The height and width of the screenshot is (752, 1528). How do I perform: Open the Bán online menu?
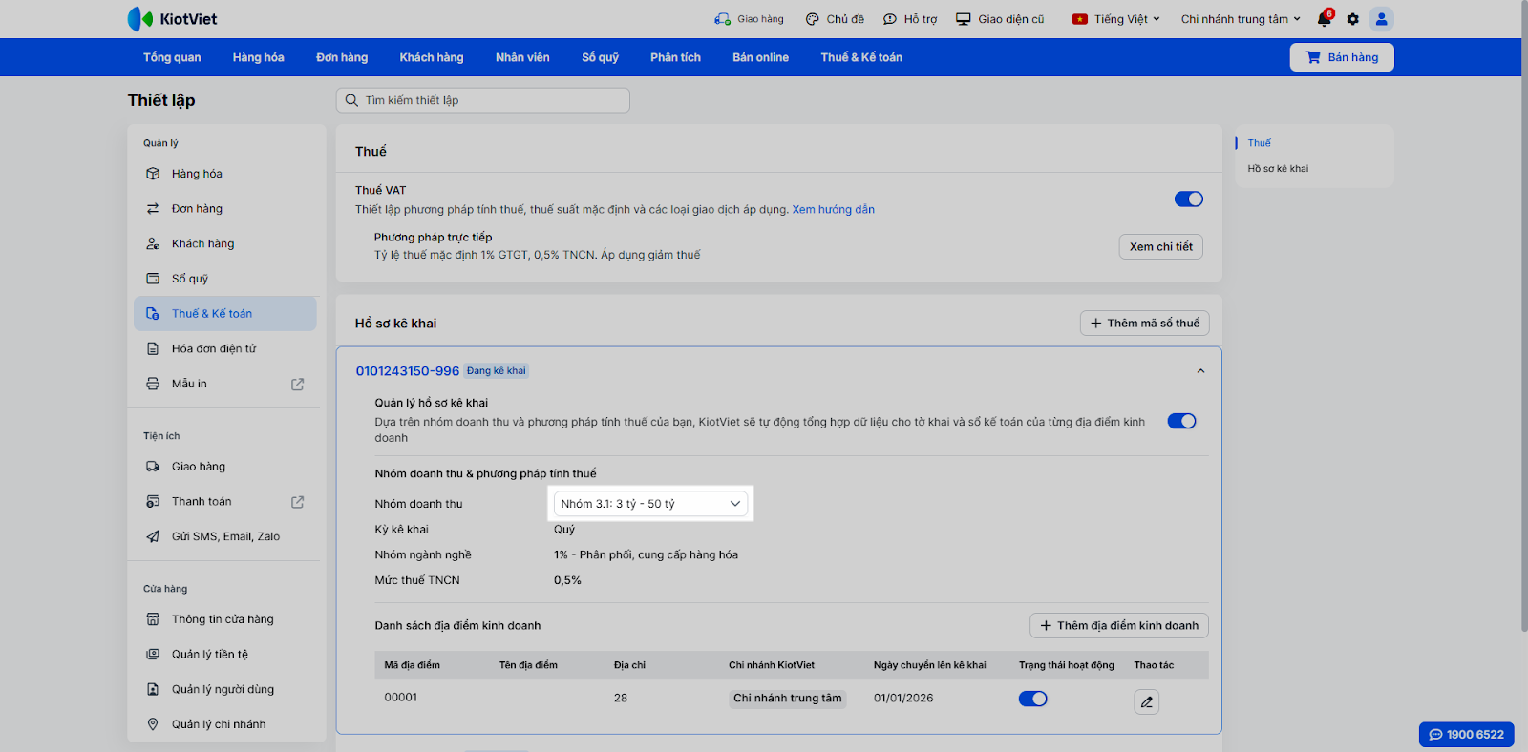click(761, 57)
